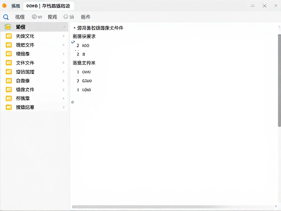Click the folder icon of the last sidebar entry
281x211 pixels.
(x=9, y=107)
